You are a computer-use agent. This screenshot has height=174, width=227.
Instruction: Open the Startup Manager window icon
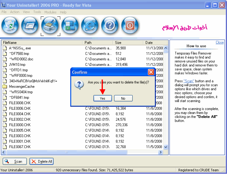30,26
